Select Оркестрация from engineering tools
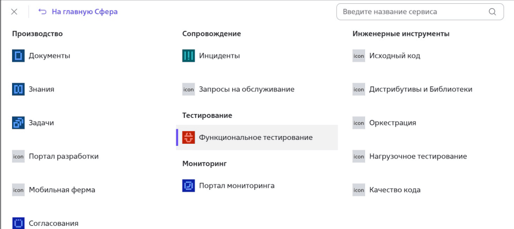The height and width of the screenshot is (229, 514). click(392, 123)
